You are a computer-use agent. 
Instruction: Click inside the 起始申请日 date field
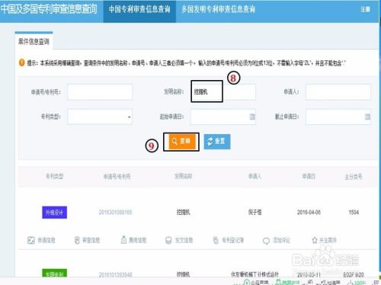pos(223,117)
